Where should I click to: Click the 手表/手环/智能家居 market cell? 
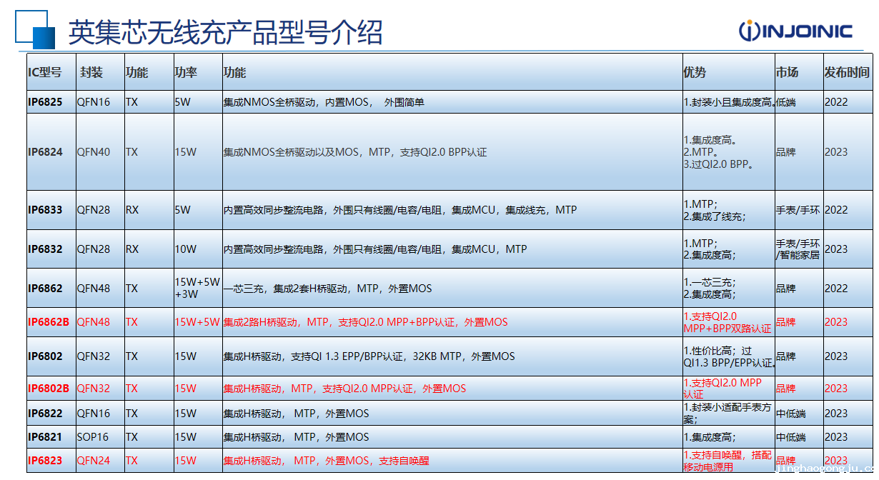798,249
